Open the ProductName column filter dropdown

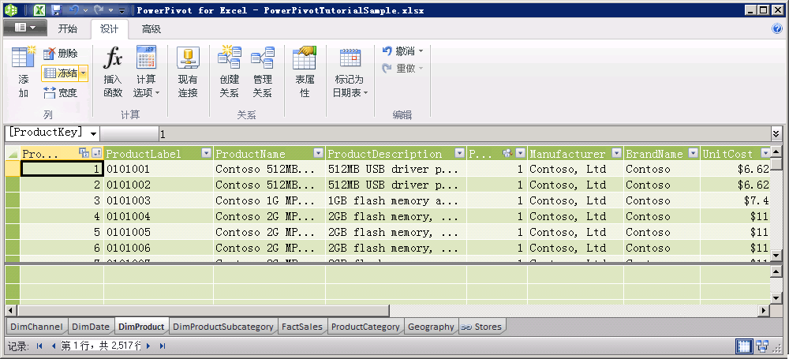318,154
